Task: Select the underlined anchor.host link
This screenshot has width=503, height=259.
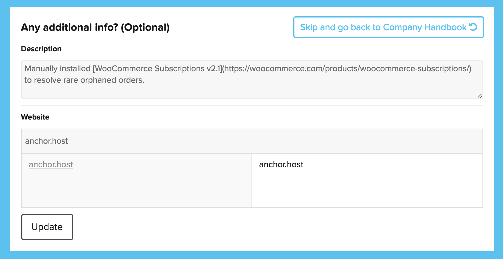Action: [51, 165]
